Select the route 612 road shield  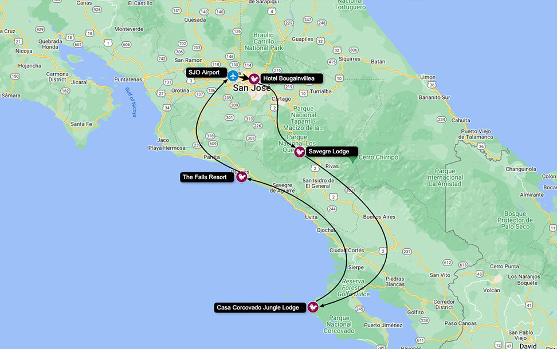(x=448, y=263)
